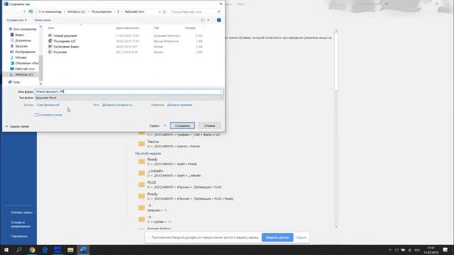The width and height of the screenshot is (454, 255).
Task: Sort files by Имя column header
Action: pos(51,28)
